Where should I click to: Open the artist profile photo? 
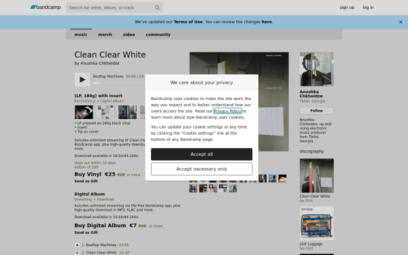pyautogui.click(x=317, y=69)
